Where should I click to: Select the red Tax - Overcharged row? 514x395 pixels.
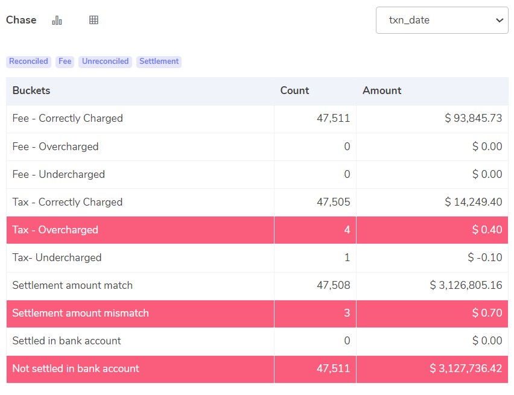258,230
